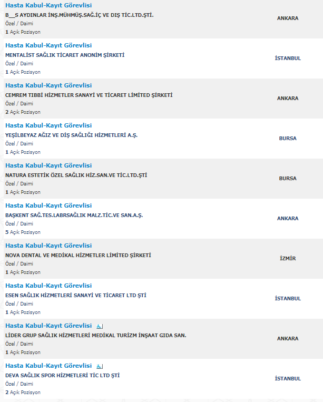
Task: Open the MENTALİST SAĞLIK job posting title
Action: click(x=48, y=45)
